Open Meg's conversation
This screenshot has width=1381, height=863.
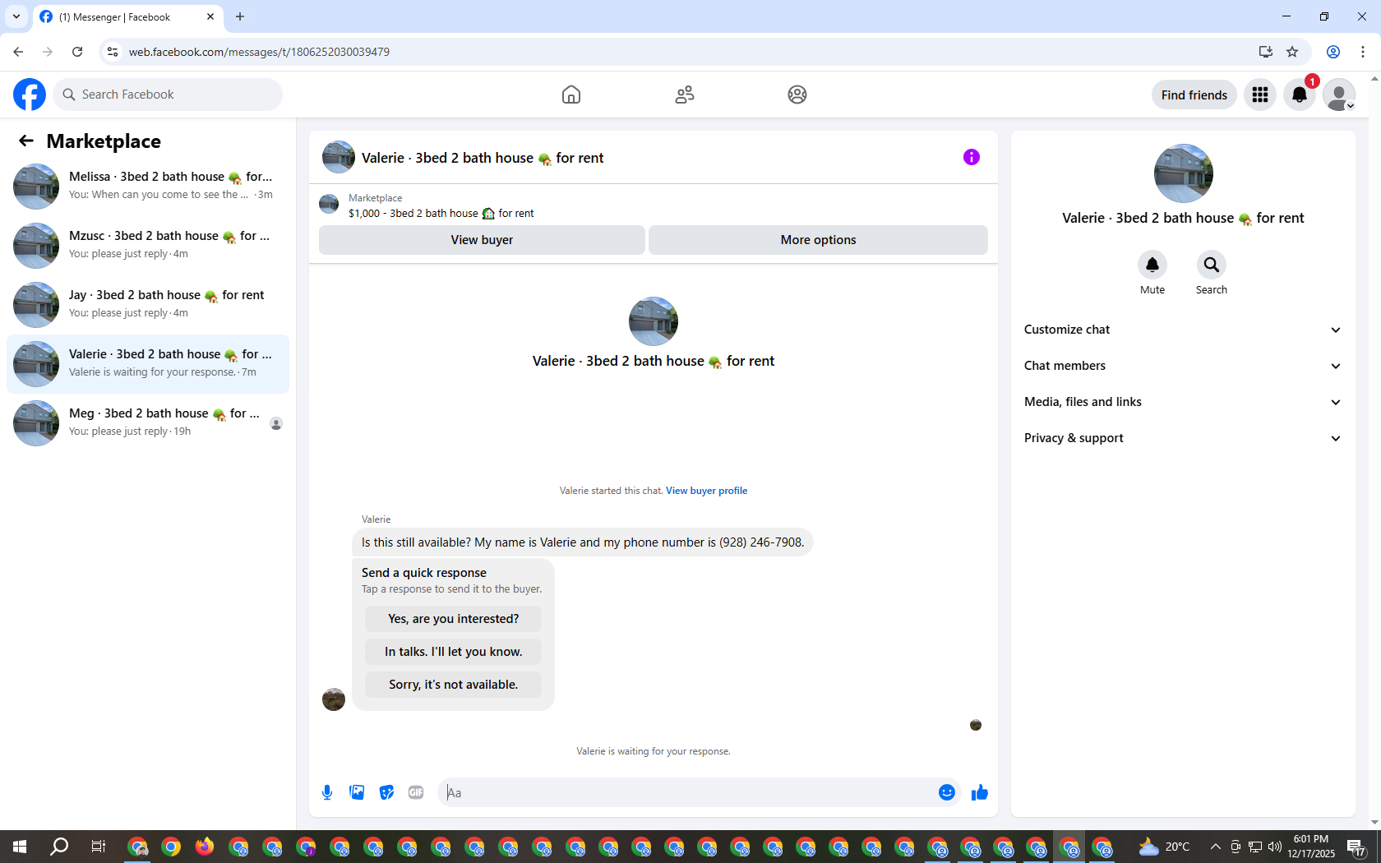pyautogui.click(x=148, y=422)
